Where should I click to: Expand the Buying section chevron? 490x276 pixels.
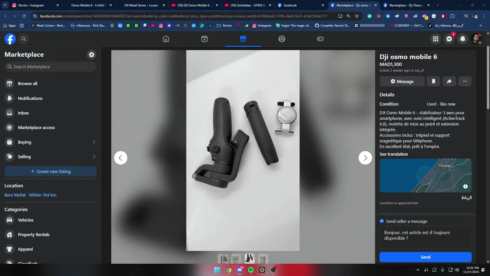pos(94,142)
